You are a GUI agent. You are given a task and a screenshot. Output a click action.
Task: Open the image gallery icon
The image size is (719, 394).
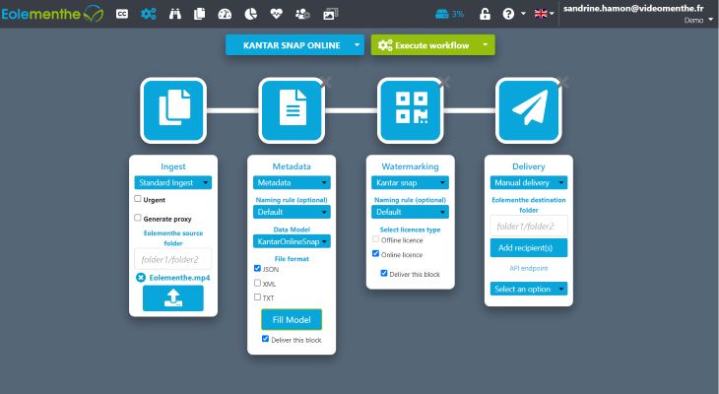[330, 14]
